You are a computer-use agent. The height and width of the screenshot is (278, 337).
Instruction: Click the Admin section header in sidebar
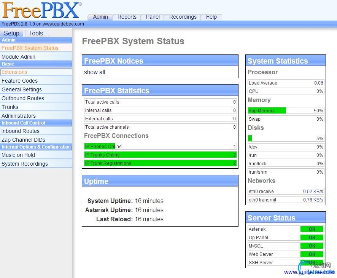click(36, 40)
